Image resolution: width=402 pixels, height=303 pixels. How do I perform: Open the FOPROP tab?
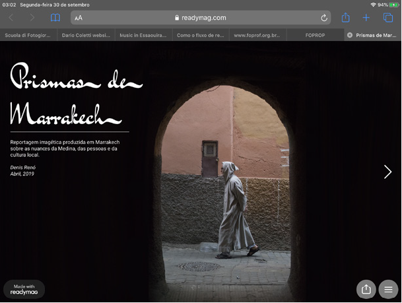point(315,35)
